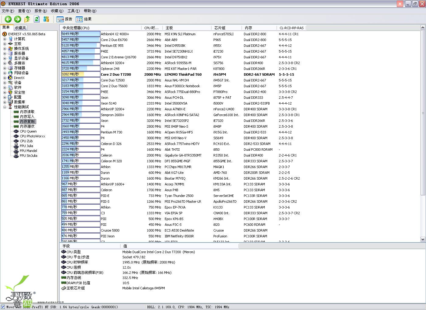This screenshot has width=426, height=310.
Task: Open the FPU SinJulia benchmark
Action: point(28,156)
